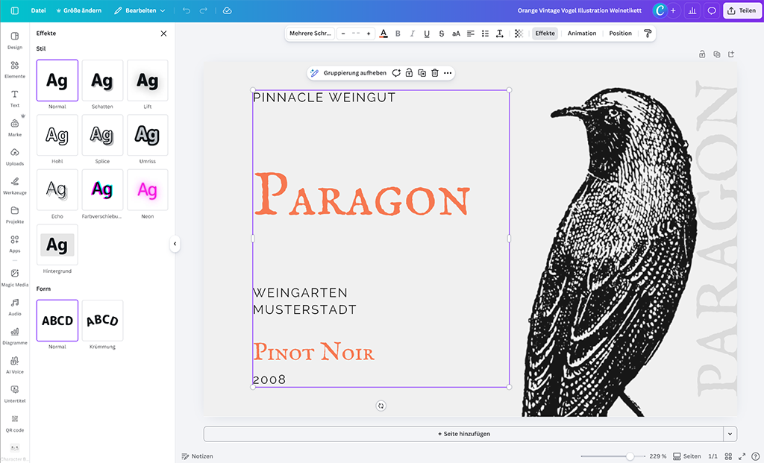764x463 pixels.
Task: Click the Teilen share button
Action: (742, 10)
